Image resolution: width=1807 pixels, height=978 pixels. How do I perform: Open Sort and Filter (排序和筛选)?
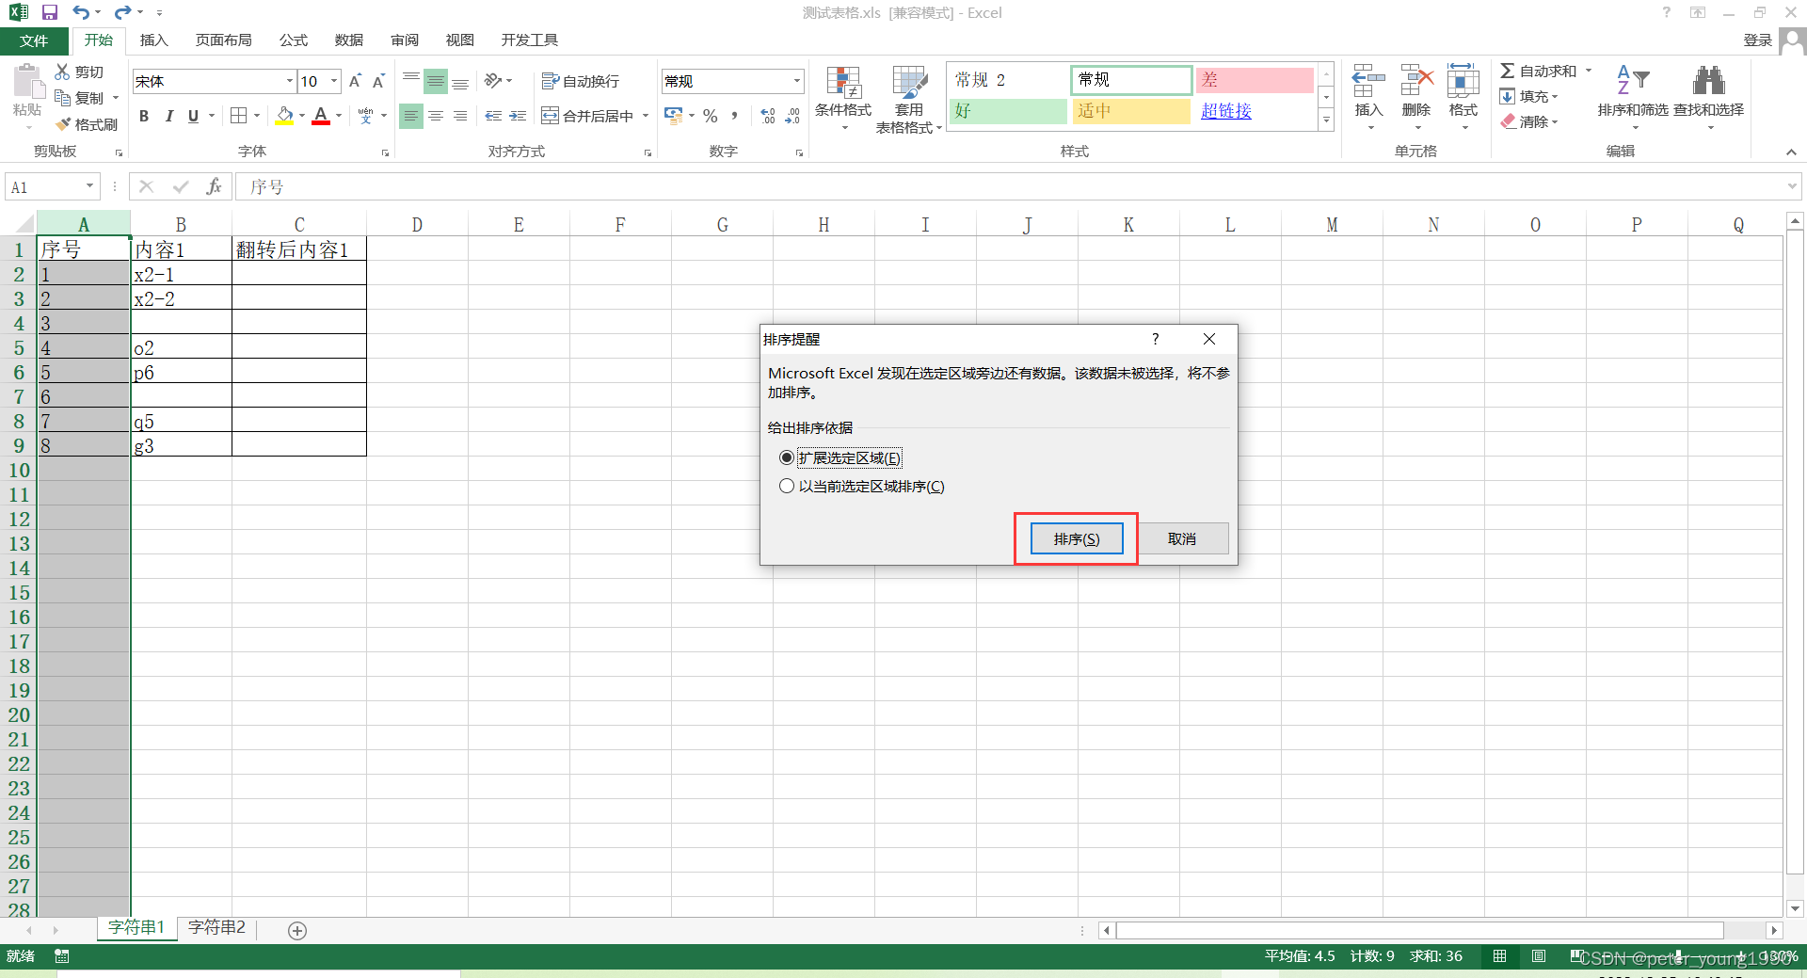click(1633, 97)
